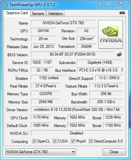The width and height of the screenshot is (131, 160).
Task: Click the GPU-Z title bar app icon
Action: [x=6, y=5]
